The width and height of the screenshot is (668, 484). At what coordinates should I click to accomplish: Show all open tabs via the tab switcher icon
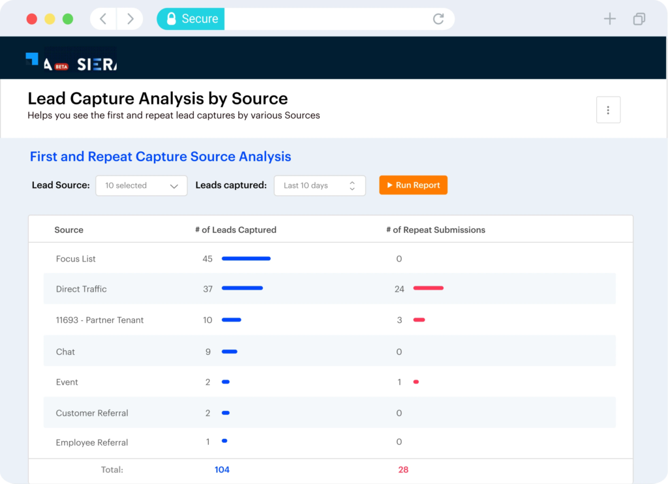[639, 20]
